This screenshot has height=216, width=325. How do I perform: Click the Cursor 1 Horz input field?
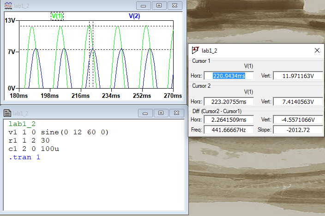point(229,76)
